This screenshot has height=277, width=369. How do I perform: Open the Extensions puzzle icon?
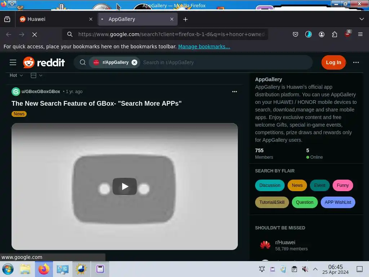point(334,34)
